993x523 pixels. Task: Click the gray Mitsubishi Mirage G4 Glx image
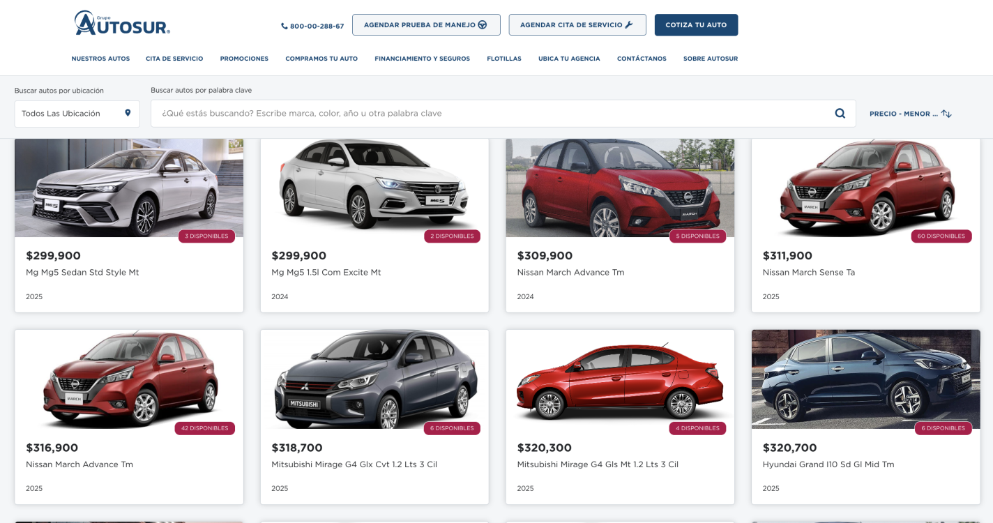pos(374,380)
